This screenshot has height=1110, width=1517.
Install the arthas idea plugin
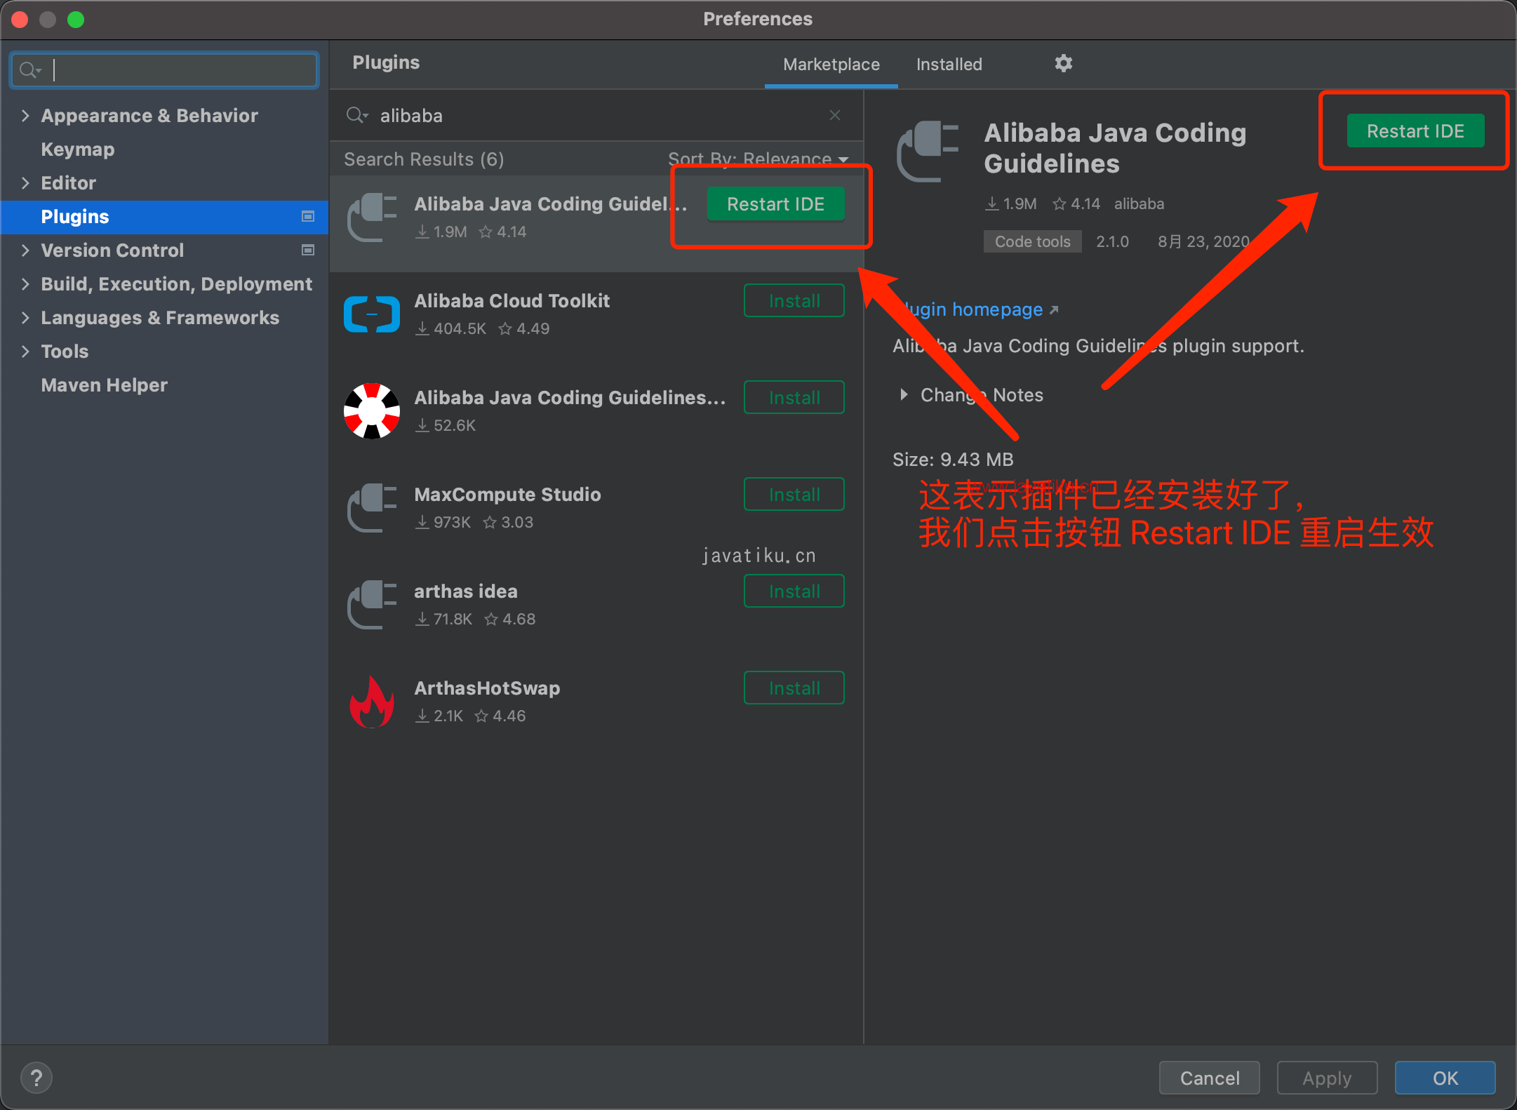click(x=794, y=591)
